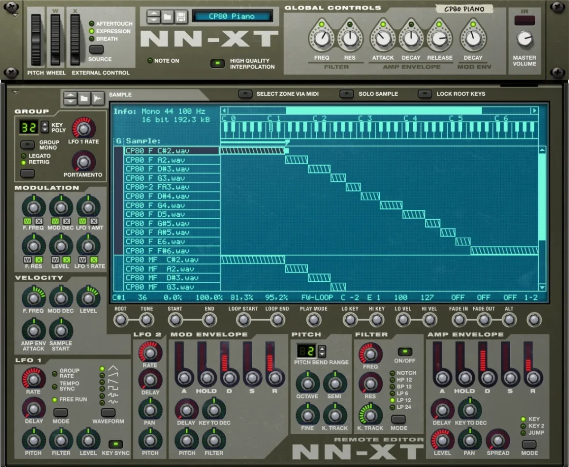Toggle High Quality Interpolation

pos(218,64)
